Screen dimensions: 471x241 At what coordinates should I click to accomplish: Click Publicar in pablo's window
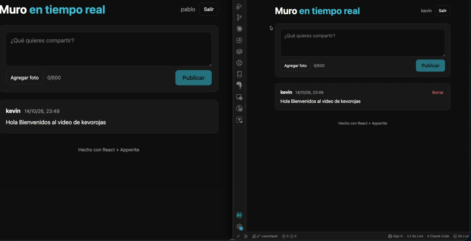[193, 78]
